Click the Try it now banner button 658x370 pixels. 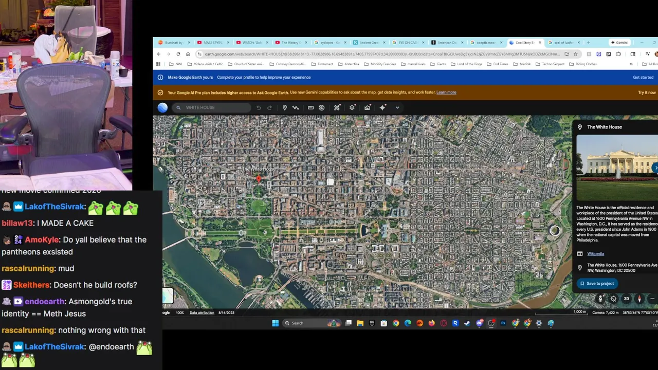click(647, 92)
